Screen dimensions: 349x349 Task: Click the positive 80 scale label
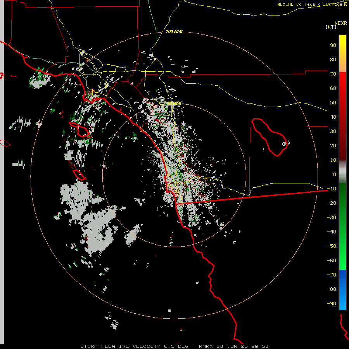coord(333,60)
